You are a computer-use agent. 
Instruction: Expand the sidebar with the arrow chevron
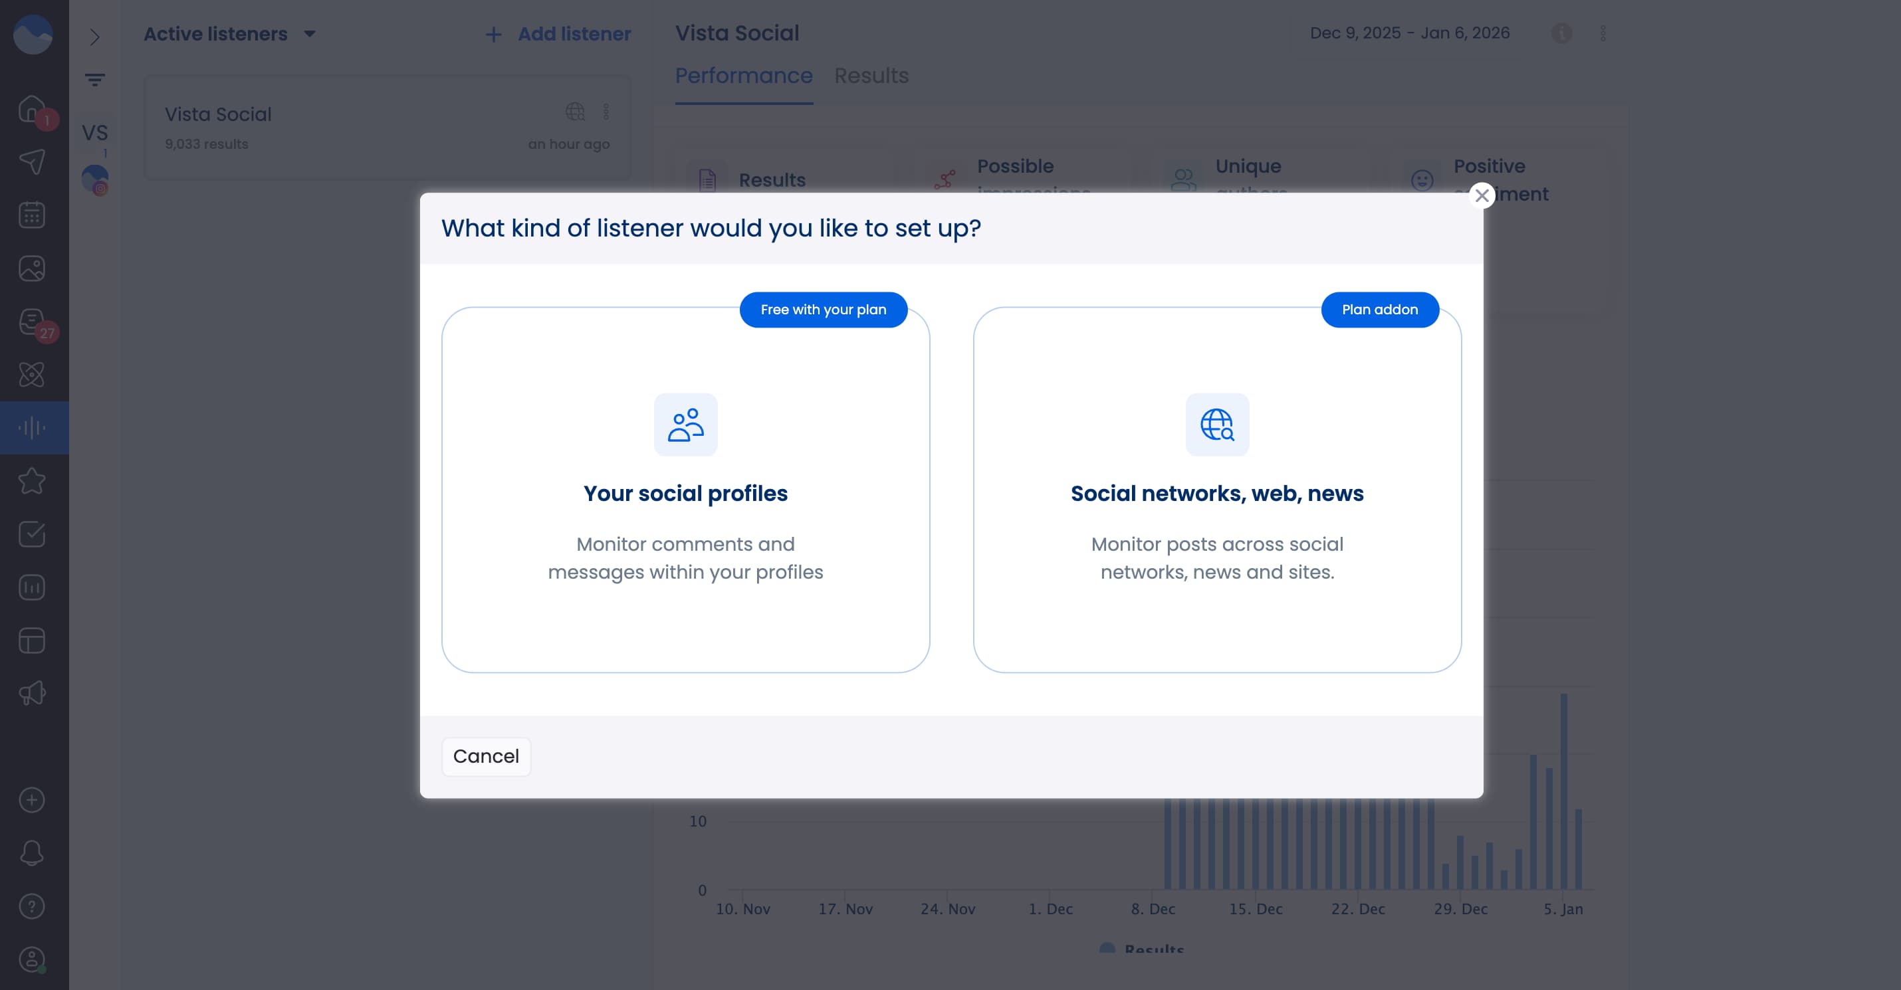[x=95, y=37]
